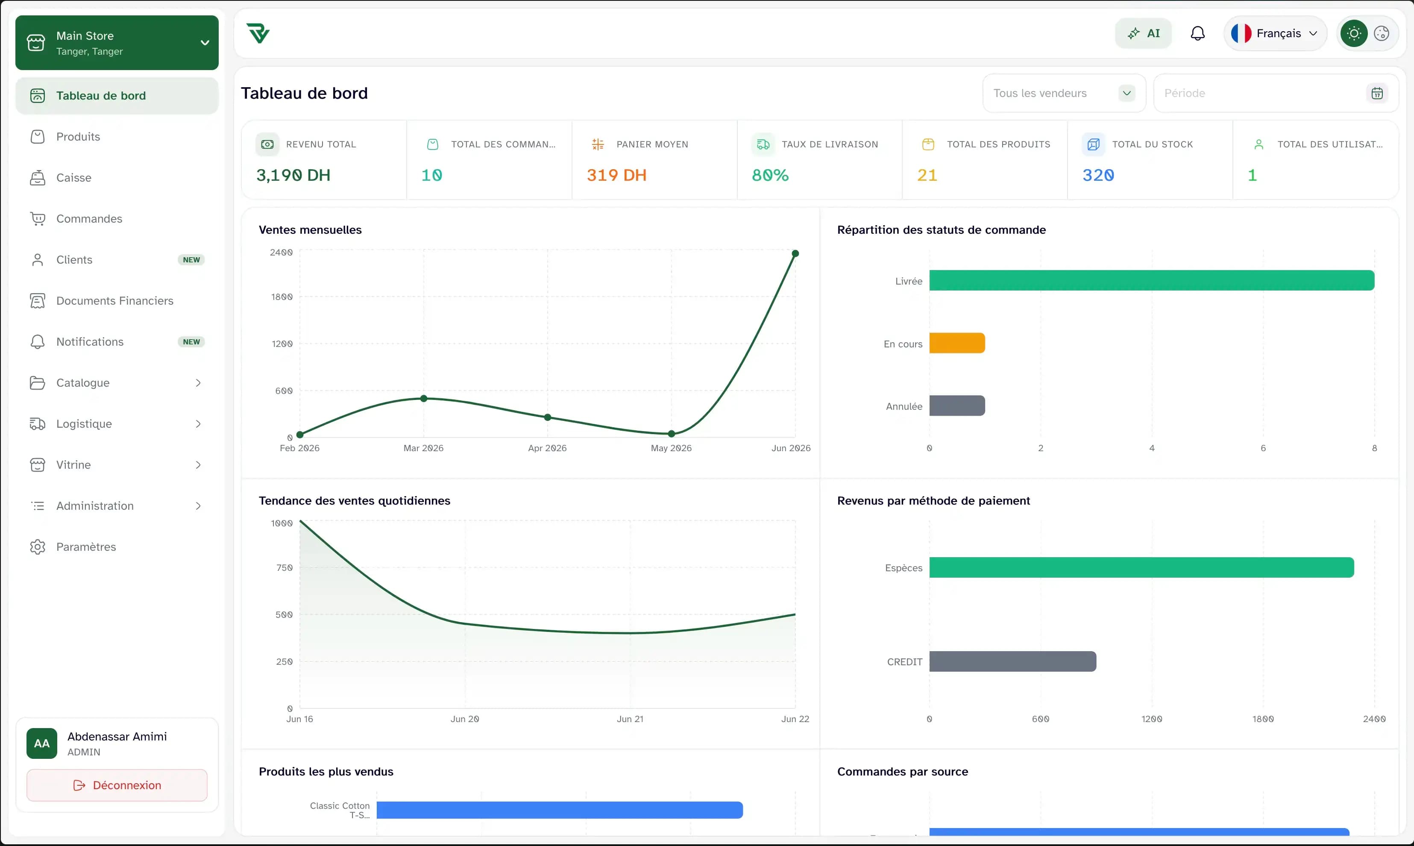
Task: Click the Caisse register icon
Action: pyautogui.click(x=38, y=178)
